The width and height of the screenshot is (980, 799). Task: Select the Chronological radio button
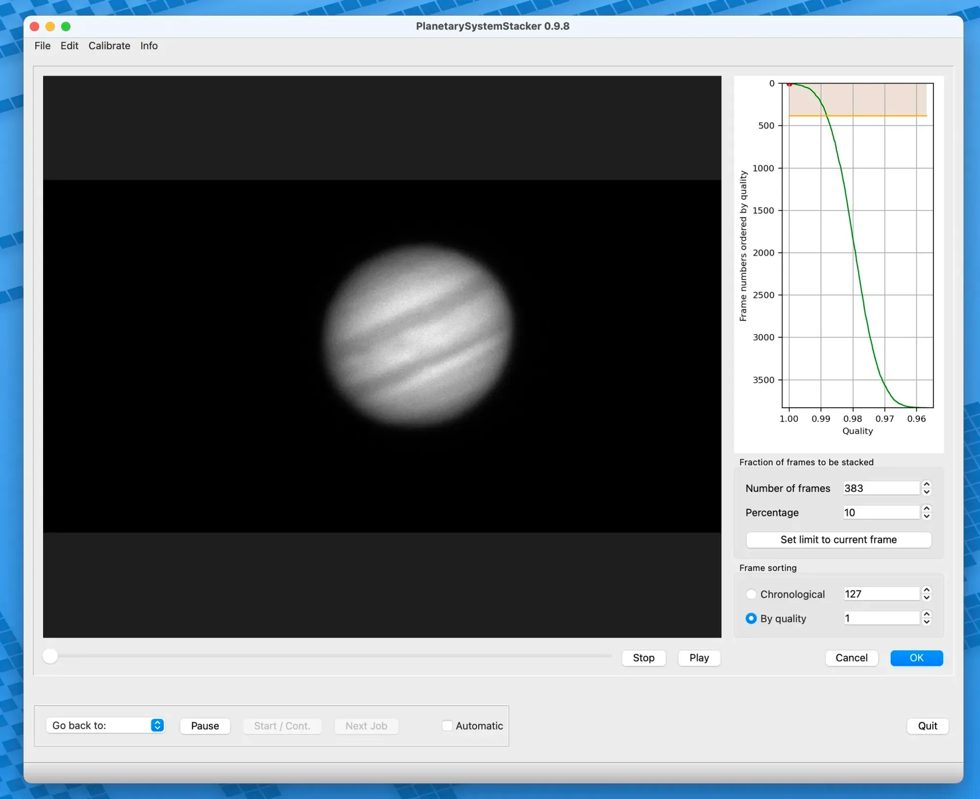751,594
